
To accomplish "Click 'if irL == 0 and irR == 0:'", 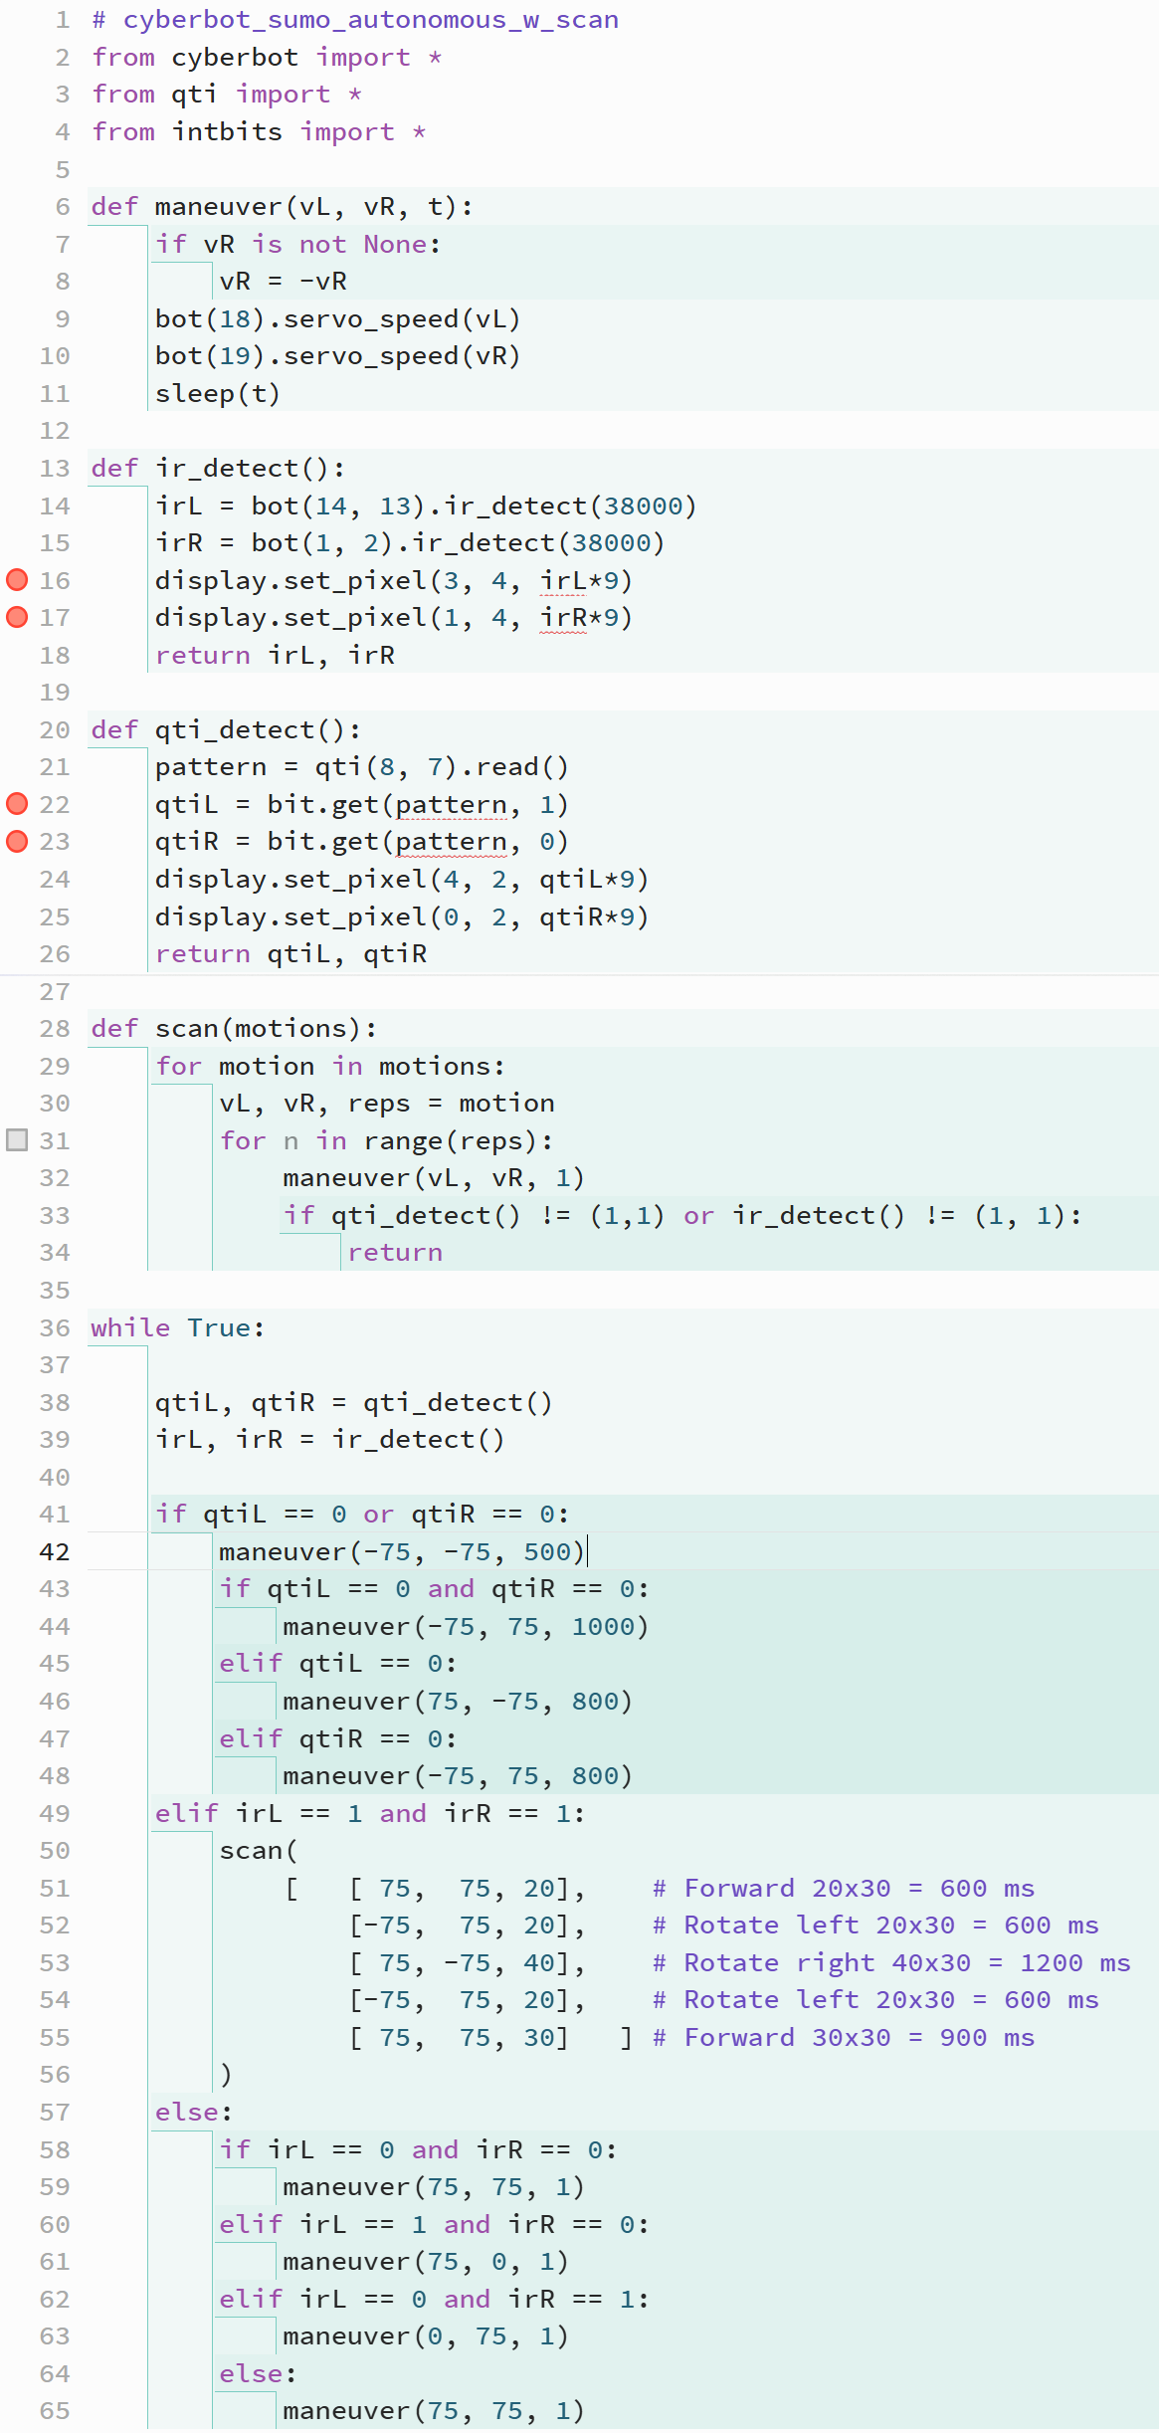I will pos(418,2150).
